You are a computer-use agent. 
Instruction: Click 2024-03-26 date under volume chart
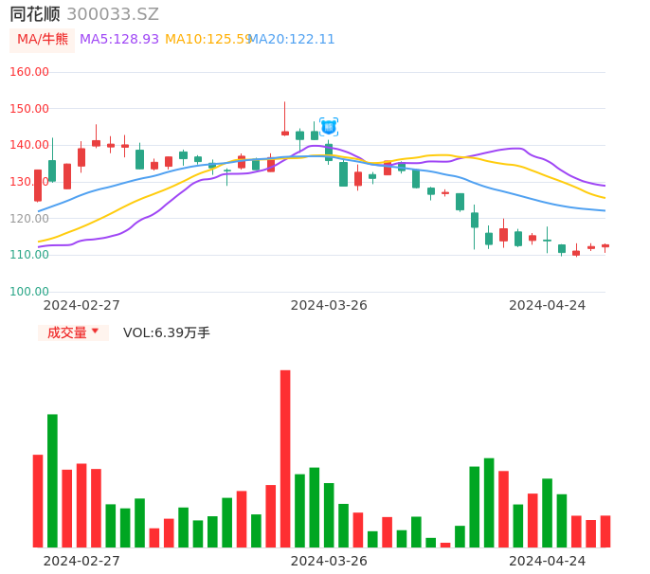tap(329, 561)
